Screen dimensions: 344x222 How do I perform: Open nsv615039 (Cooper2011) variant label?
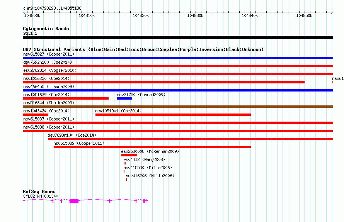click(x=79, y=143)
